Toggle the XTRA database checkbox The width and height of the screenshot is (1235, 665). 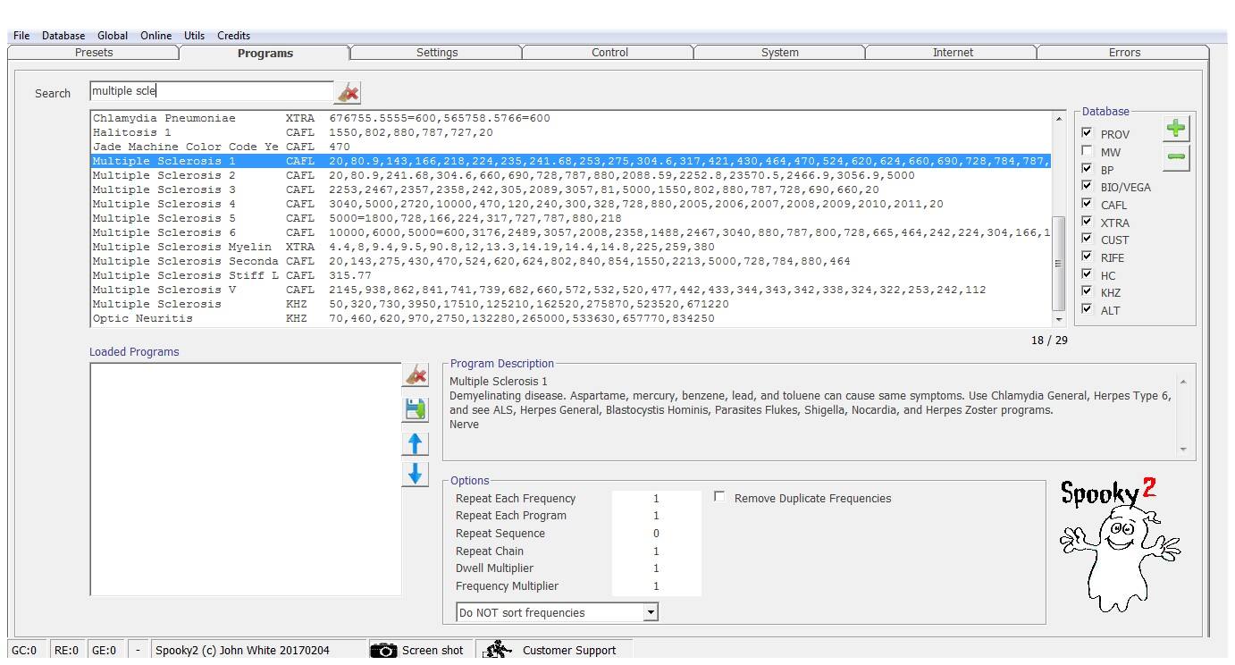pyautogui.click(x=1087, y=222)
